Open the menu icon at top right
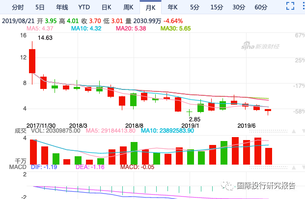This screenshot has width=305, height=199. coord(301,7)
